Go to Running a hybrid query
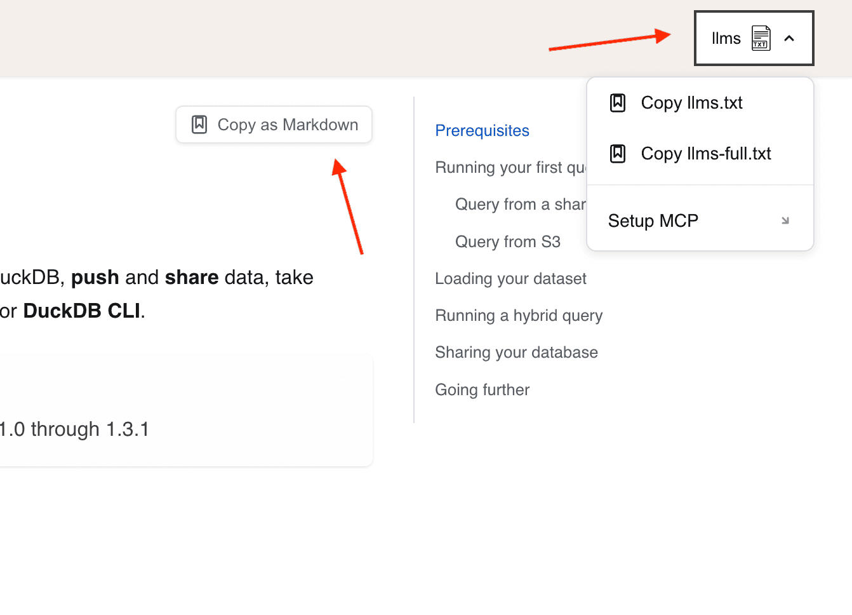This screenshot has height=615, width=852. pos(518,315)
